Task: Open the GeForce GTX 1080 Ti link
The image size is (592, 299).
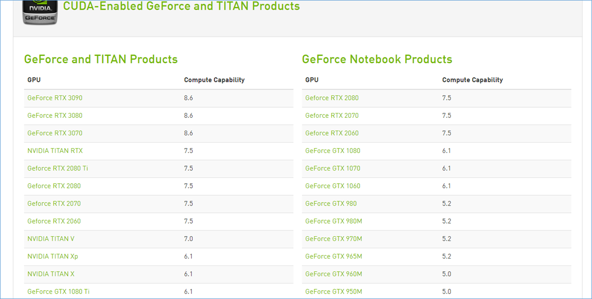Action: [x=58, y=291]
